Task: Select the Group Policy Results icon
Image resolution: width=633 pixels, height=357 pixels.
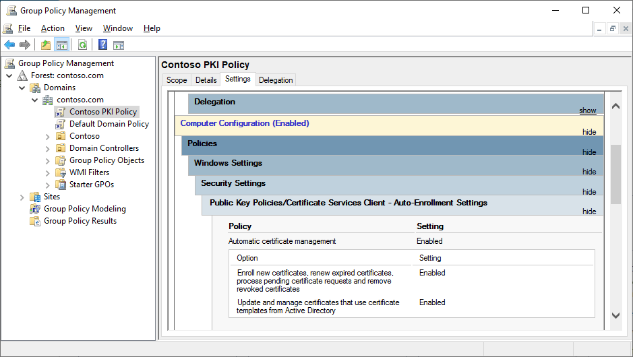Action: click(35, 221)
